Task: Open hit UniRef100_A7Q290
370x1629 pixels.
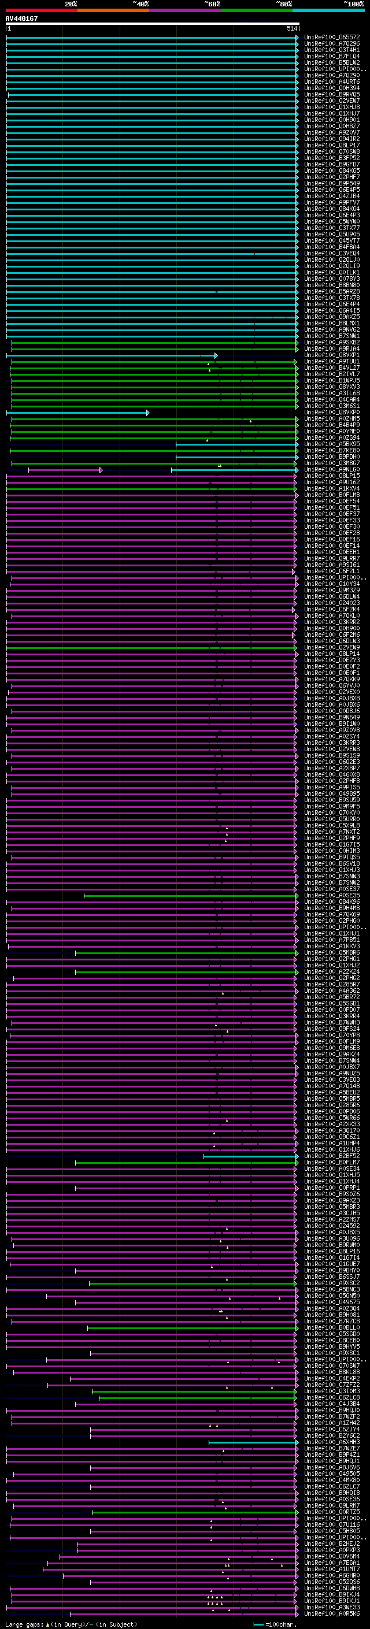Action: coord(332,75)
